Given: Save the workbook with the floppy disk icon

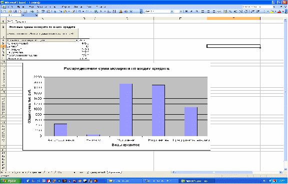Looking at the screenshot, I should pos(15,11).
